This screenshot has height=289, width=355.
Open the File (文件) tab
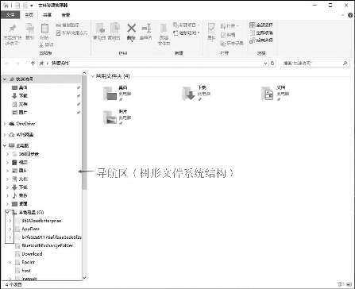tap(10, 15)
